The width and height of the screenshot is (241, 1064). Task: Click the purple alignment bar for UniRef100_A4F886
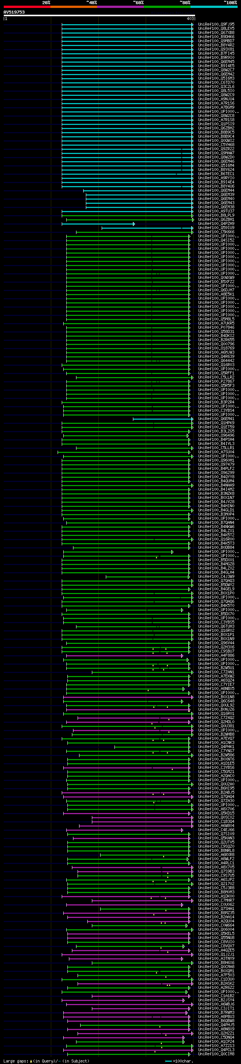point(124,656)
